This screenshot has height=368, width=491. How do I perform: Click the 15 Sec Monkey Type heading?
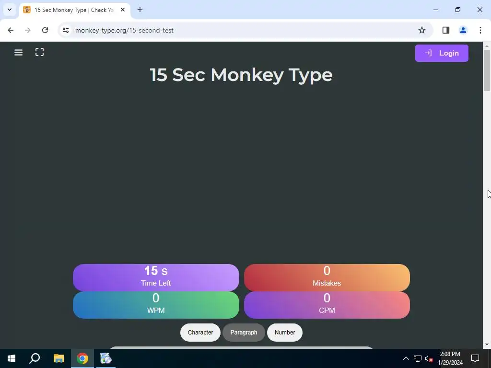(241, 75)
